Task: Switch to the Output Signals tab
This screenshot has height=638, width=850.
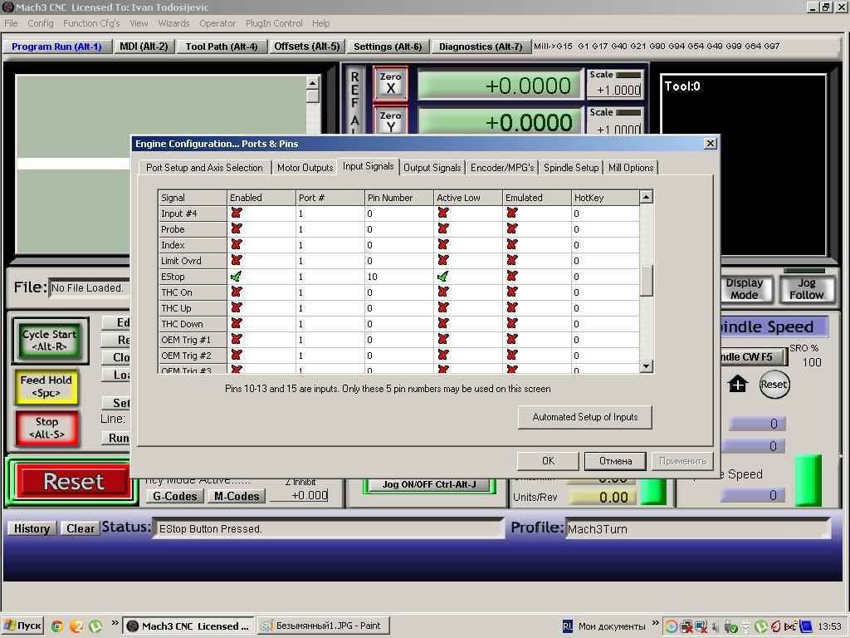Action: tap(432, 168)
